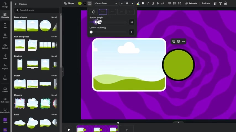Delete the selected circle with trash icon
The image size is (236, 132).
pyautogui.click(x=178, y=41)
